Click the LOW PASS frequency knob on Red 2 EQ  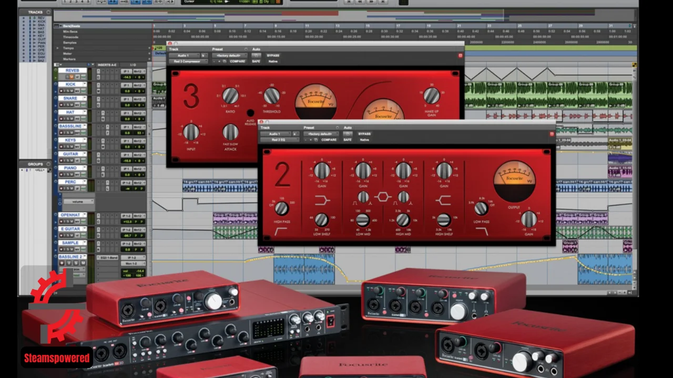coord(481,208)
